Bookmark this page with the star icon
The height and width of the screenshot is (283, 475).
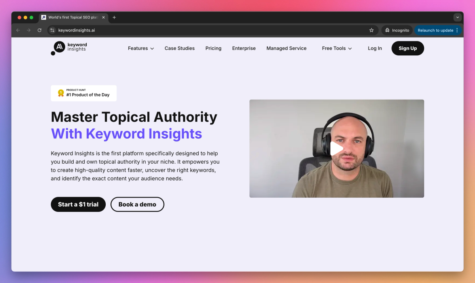click(x=371, y=30)
